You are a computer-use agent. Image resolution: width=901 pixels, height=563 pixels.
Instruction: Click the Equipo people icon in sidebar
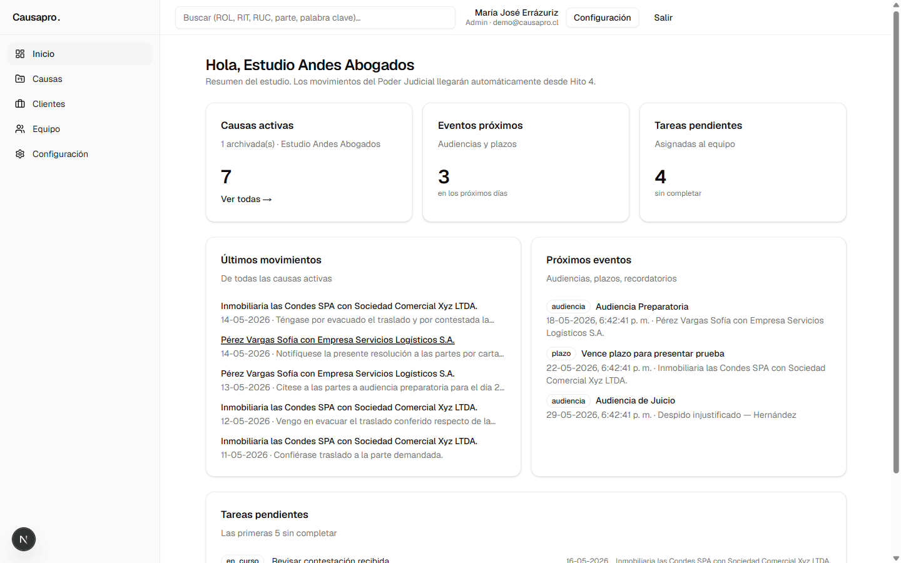[20, 129]
